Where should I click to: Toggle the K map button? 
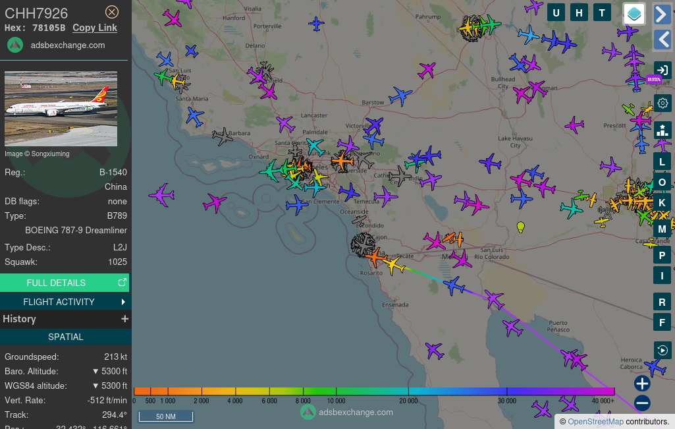point(662,202)
